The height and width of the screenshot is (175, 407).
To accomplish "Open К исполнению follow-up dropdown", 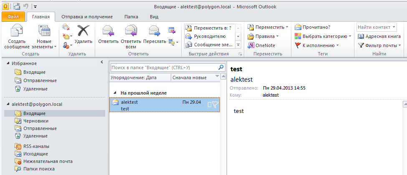I will tap(317, 46).
